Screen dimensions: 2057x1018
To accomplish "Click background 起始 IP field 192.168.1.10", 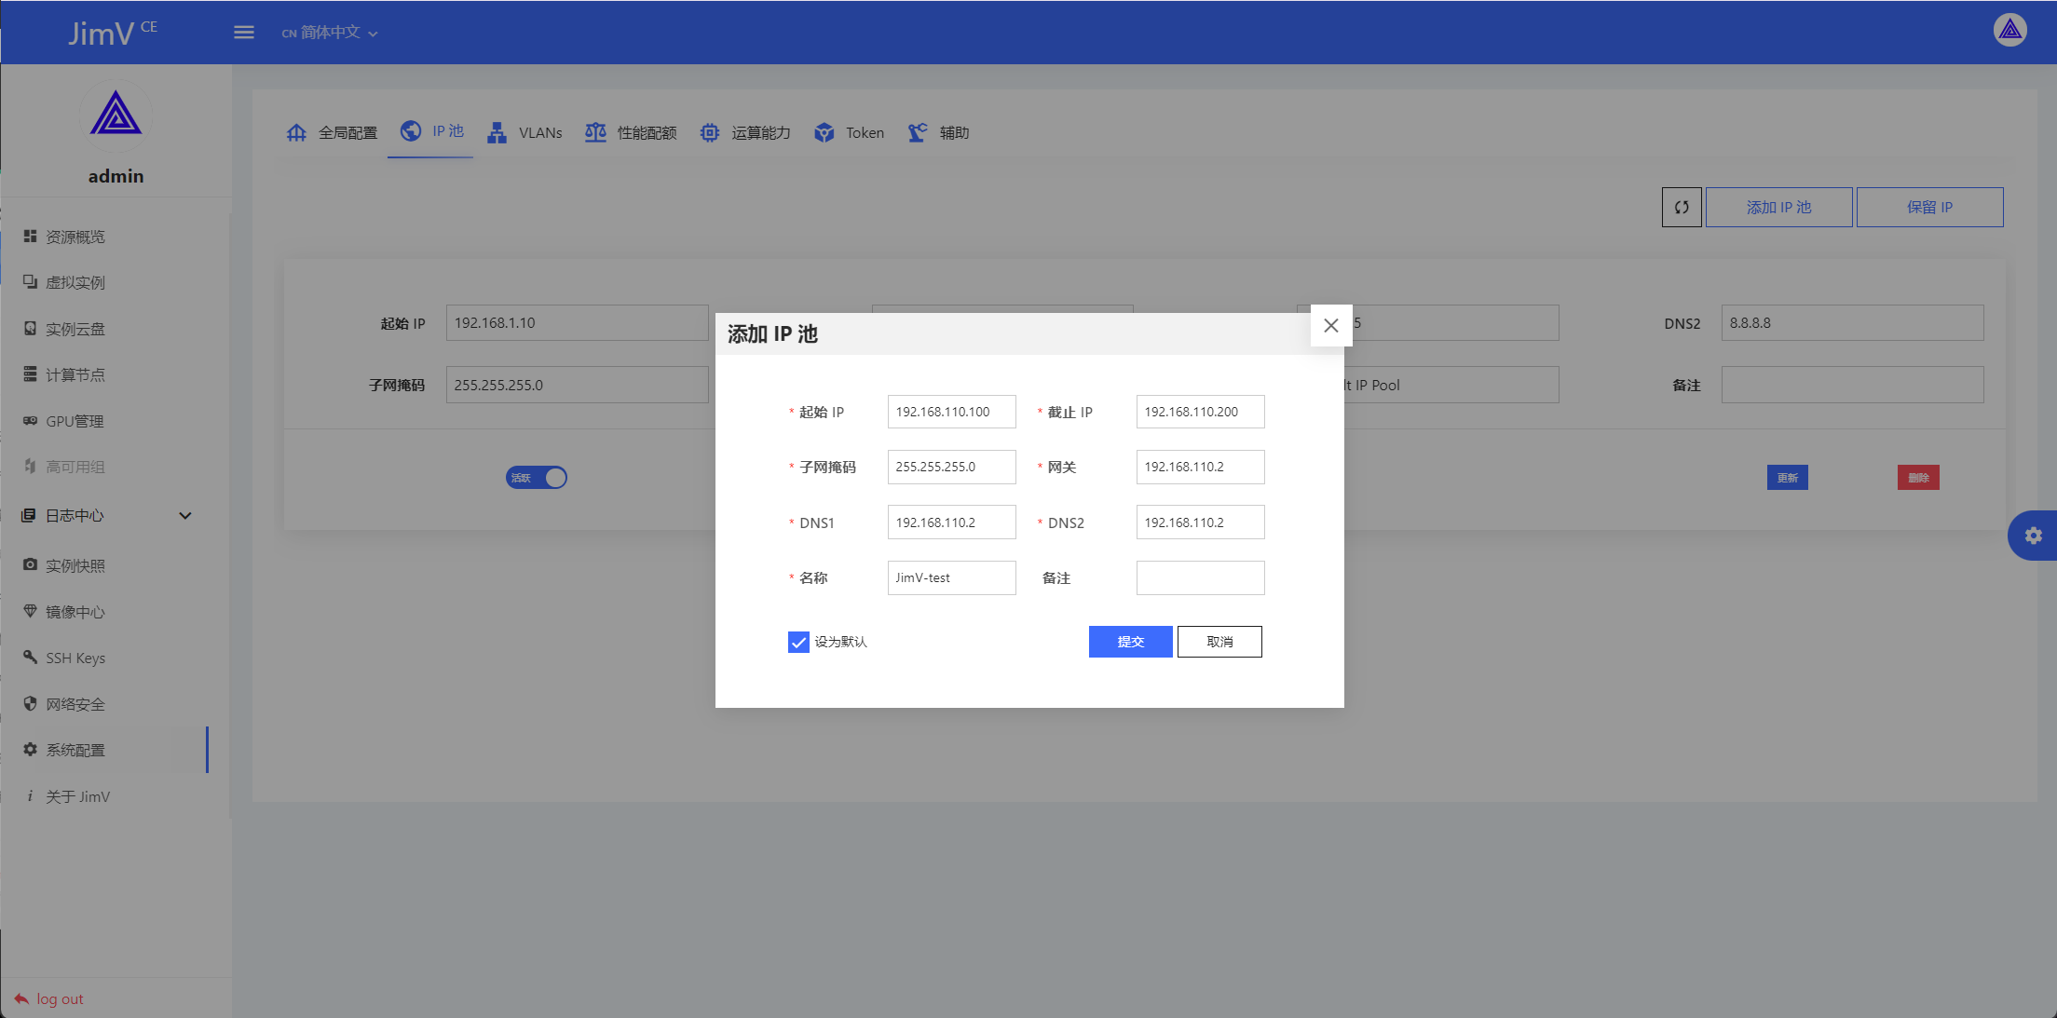I will coord(578,323).
